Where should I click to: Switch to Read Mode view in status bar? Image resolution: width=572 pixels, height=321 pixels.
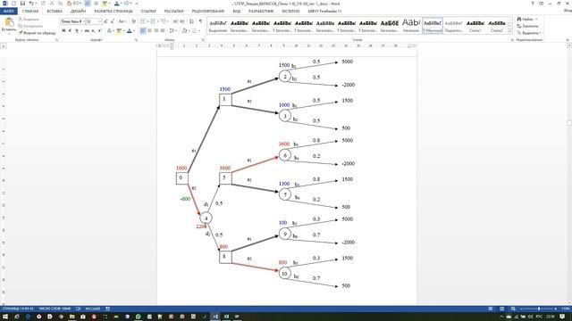click(x=491, y=309)
